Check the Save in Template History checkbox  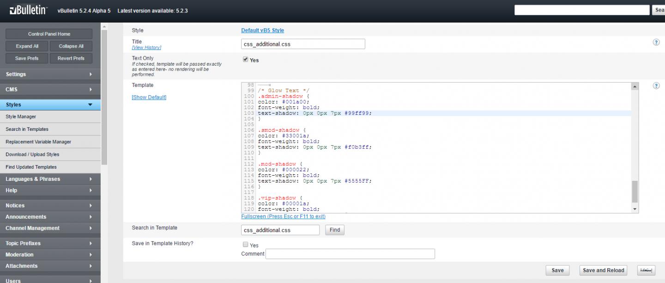[246, 245]
